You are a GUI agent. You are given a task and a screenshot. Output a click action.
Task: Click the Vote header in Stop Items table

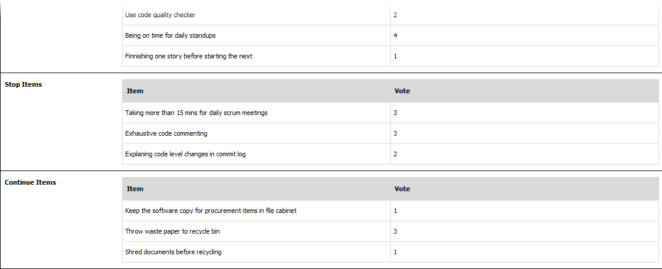pyautogui.click(x=402, y=91)
